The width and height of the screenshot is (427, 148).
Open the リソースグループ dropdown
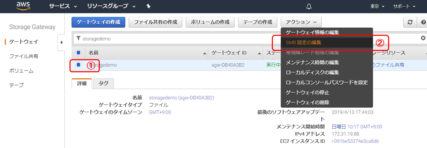[111, 7]
